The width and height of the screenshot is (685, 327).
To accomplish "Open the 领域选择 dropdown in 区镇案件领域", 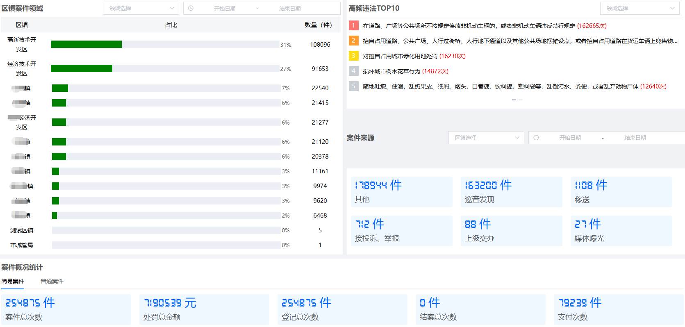I will 141,8.
